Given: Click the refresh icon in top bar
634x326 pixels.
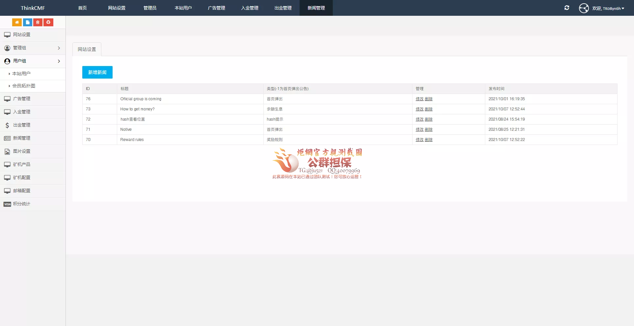Looking at the screenshot, I should click(x=567, y=8).
